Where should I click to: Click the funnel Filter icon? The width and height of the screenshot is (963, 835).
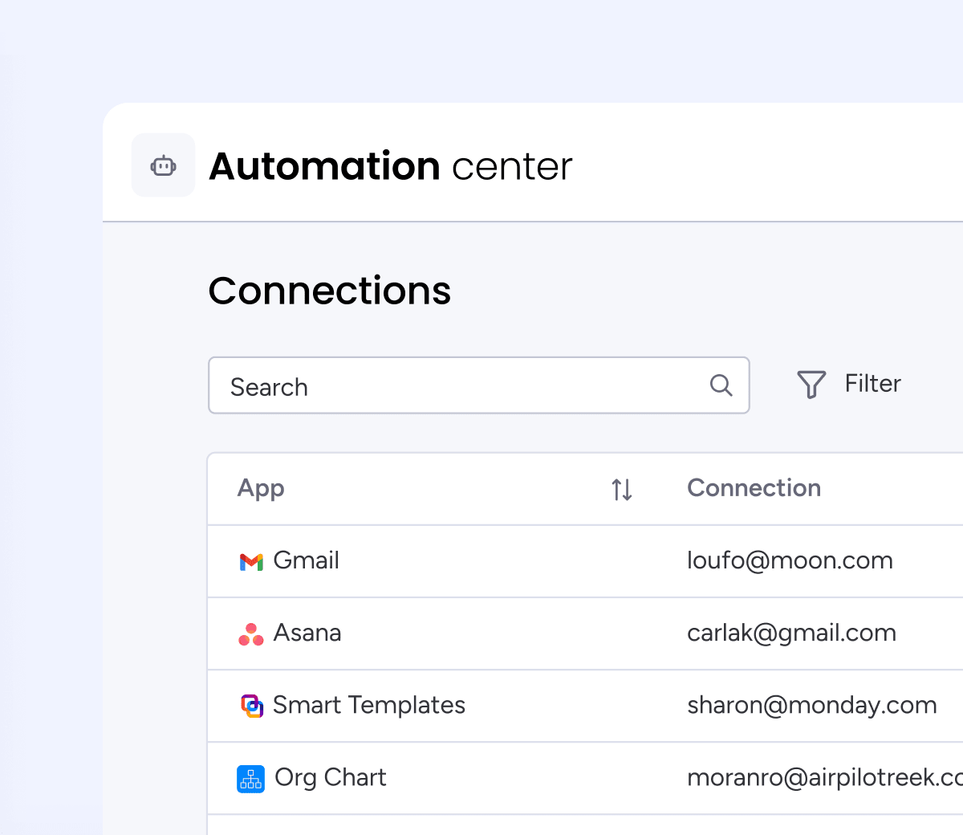tap(811, 385)
